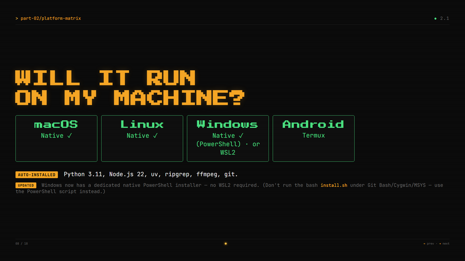Click the 'Termux' label under Android
This screenshot has height=261, width=465.
click(313, 136)
